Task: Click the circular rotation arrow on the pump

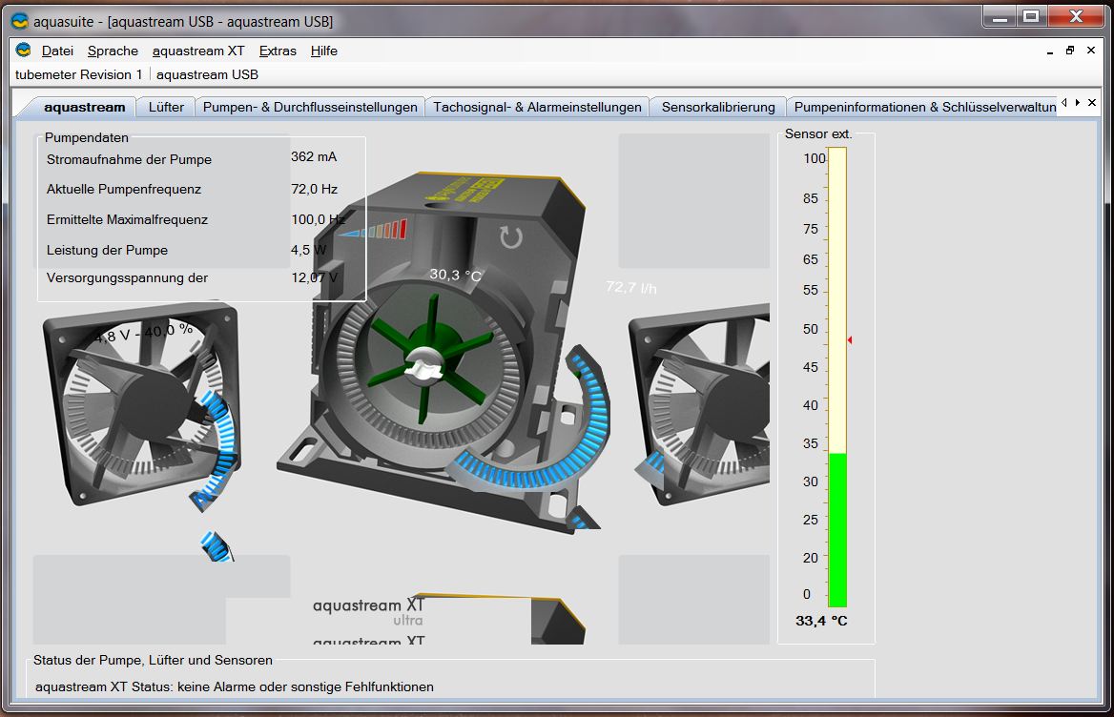Action: (x=511, y=236)
